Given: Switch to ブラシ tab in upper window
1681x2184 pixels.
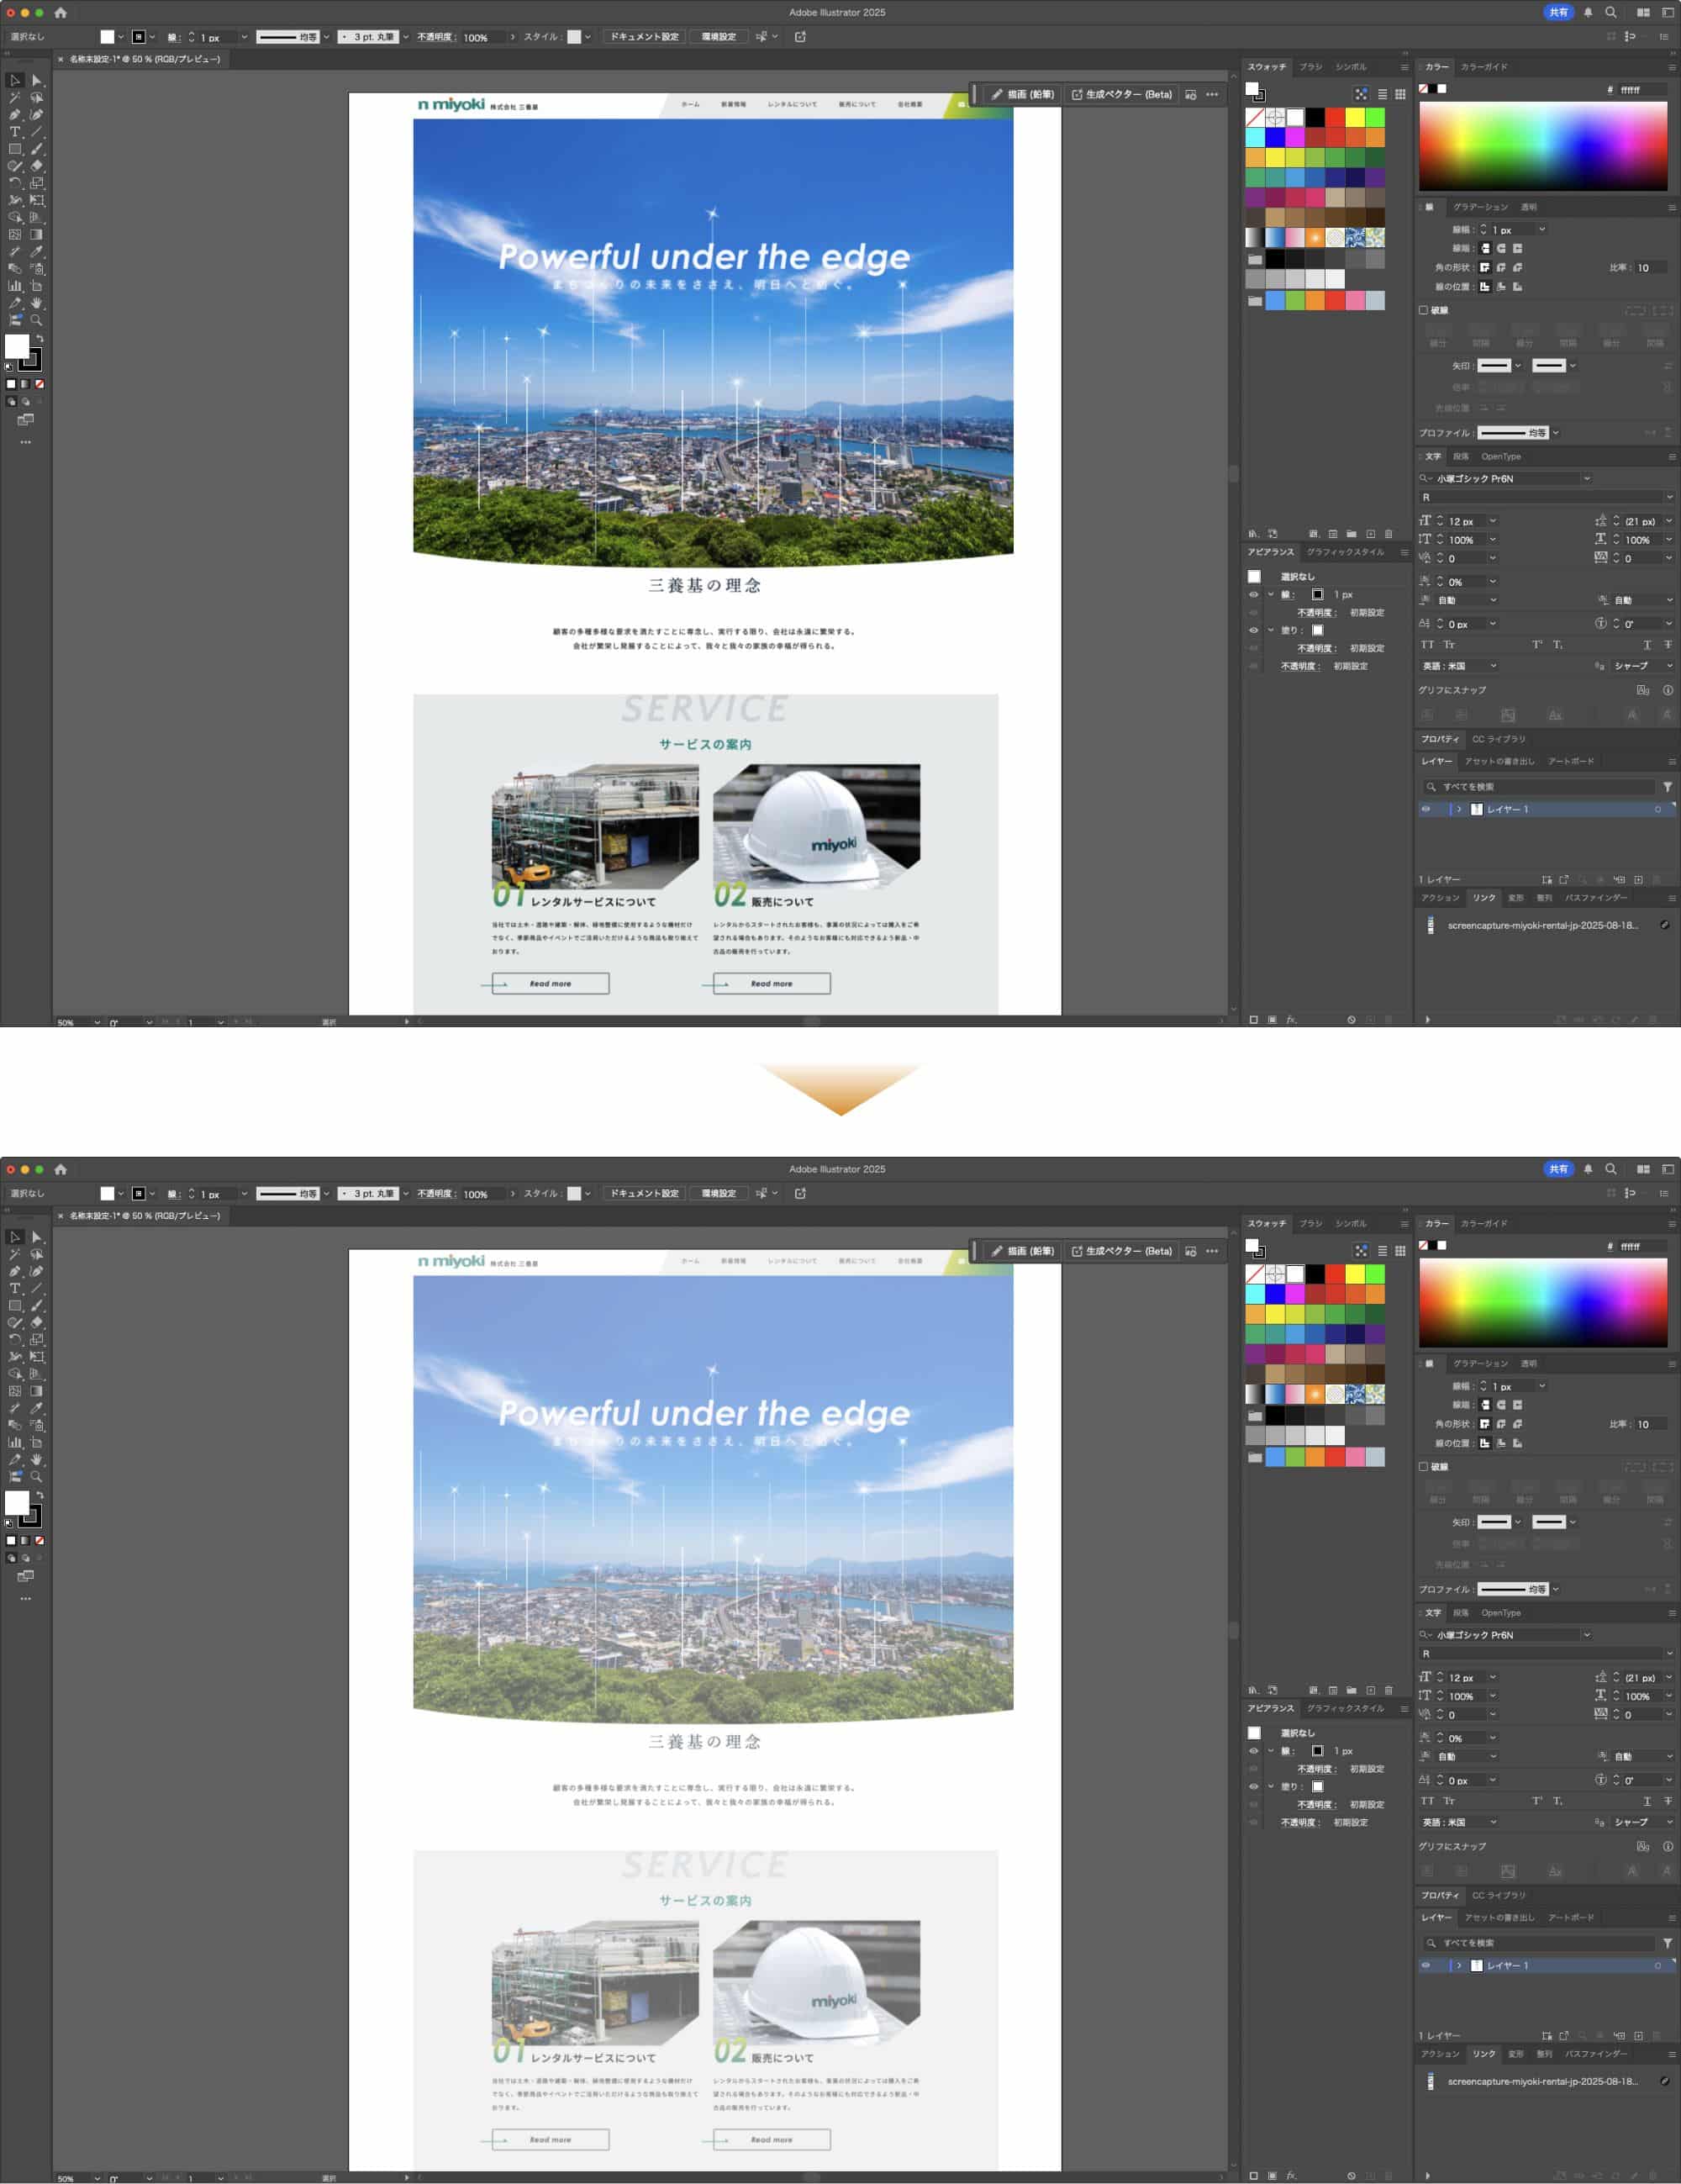Looking at the screenshot, I should (1310, 67).
